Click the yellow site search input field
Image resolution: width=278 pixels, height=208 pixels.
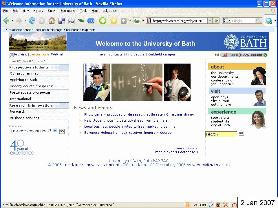221,134
